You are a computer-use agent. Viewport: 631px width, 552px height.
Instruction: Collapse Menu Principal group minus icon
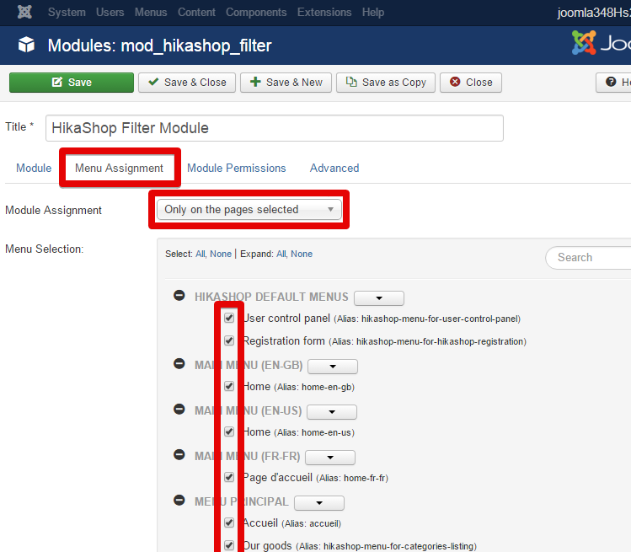[179, 500]
